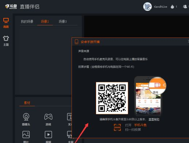Click the flame heat icon in header

tap(172, 7)
